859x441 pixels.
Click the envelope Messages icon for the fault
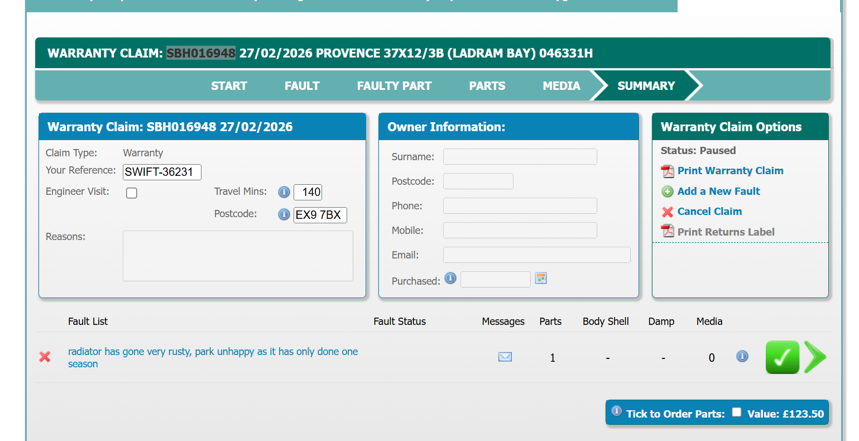(505, 357)
